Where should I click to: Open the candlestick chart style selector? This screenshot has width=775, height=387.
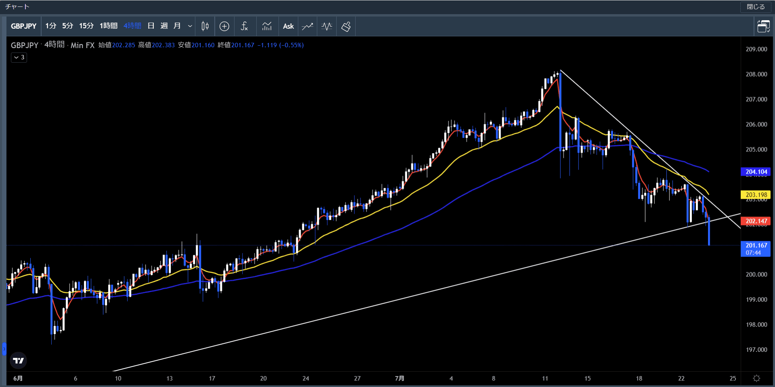205,26
